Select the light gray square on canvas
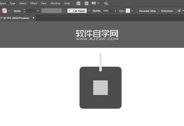Screen dimensions: 184x126 (x=101, y=87)
